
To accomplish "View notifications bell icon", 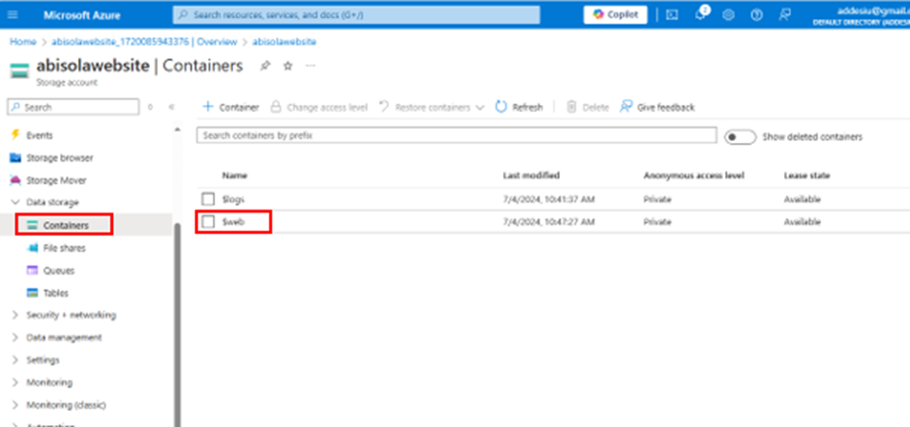I will (x=700, y=15).
